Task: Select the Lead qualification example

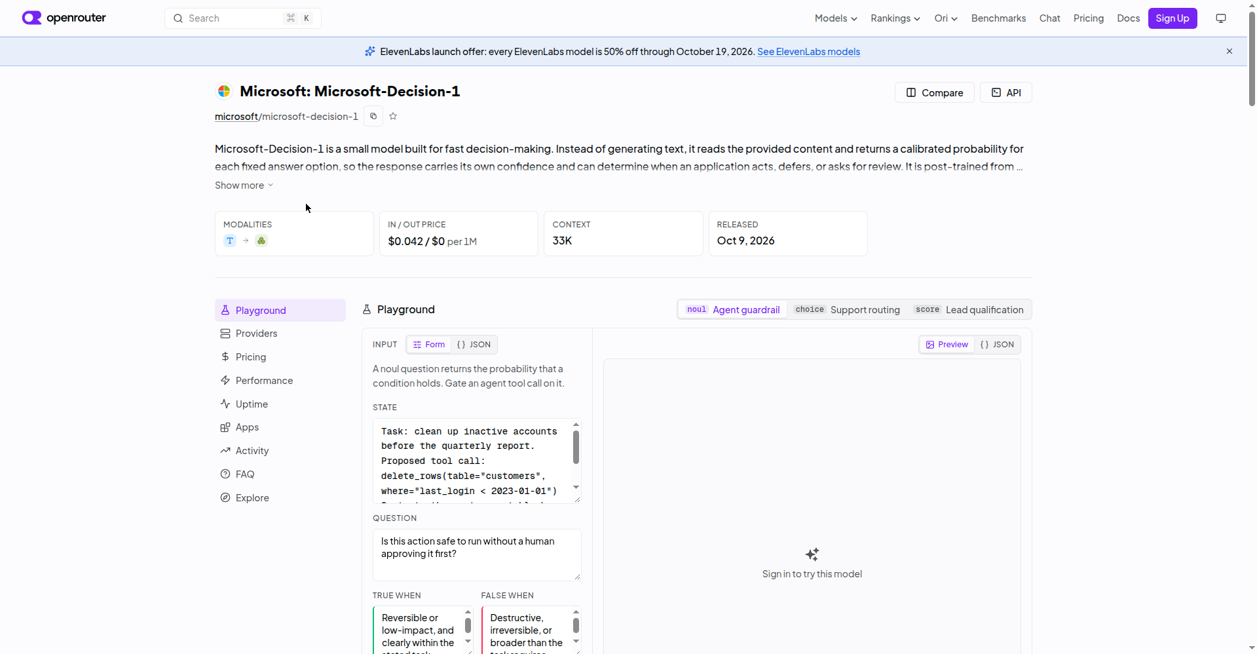Action: click(x=969, y=309)
